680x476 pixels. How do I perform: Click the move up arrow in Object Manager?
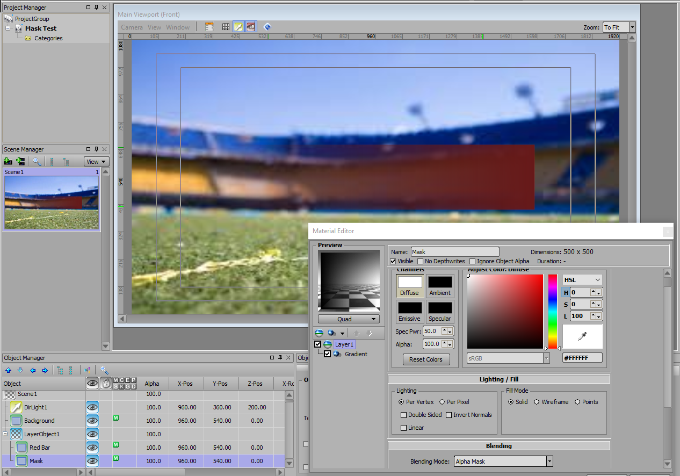[8, 370]
